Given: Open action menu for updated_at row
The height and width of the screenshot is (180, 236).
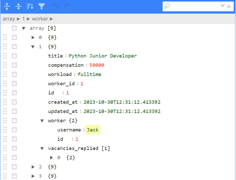Looking at the screenshot, I should (x=14, y=111).
